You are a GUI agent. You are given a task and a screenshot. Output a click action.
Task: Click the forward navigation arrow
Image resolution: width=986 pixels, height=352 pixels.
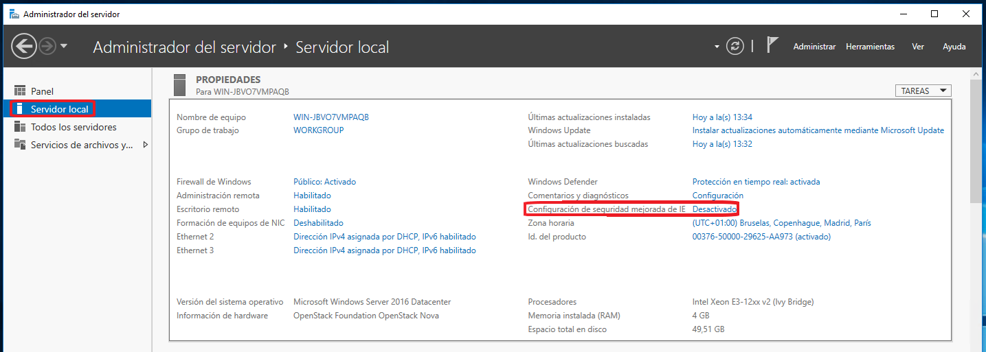(x=47, y=47)
